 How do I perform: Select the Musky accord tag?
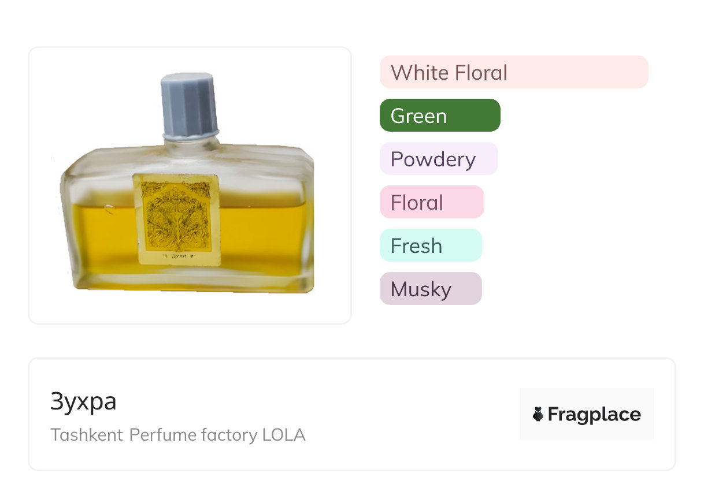430,289
